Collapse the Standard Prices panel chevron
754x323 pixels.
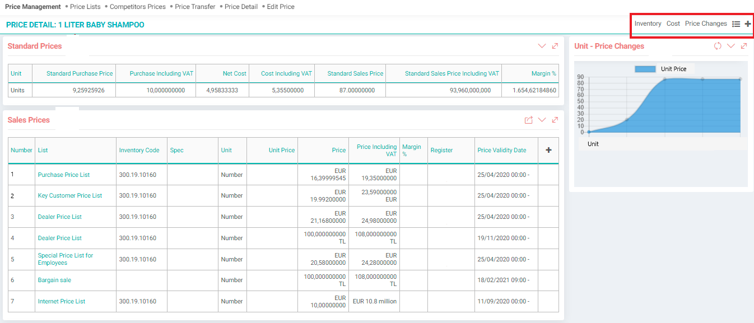[x=542, y=46]
